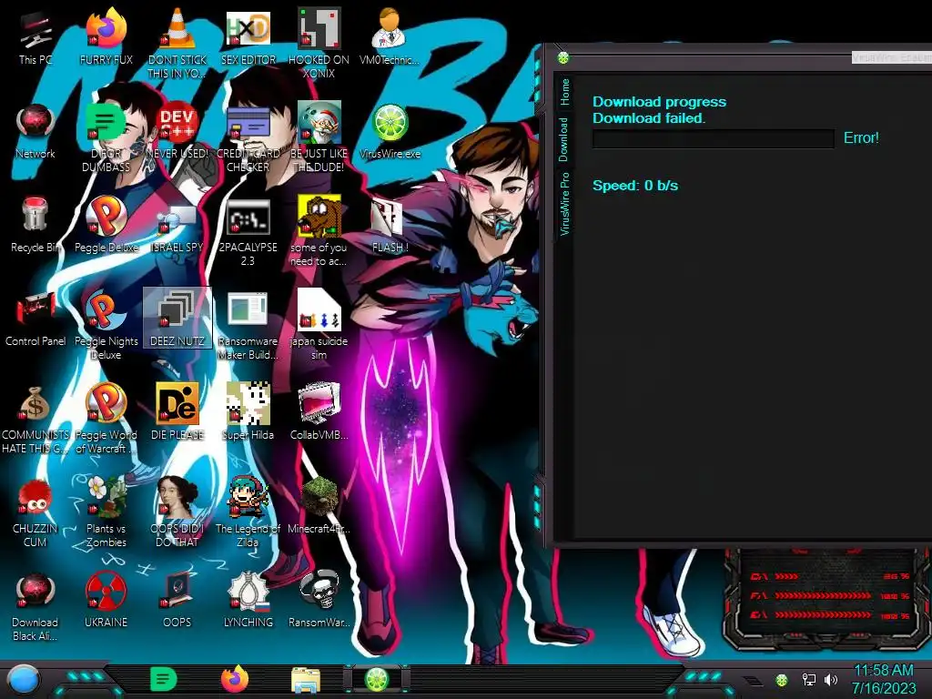
Task: Open the CREDIT CARD CHECKER icon
Action: [248, 137]
